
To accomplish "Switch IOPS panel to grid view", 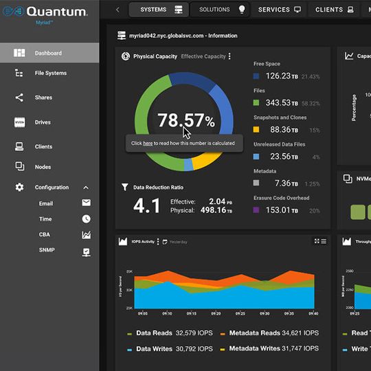I will (317, 241).
